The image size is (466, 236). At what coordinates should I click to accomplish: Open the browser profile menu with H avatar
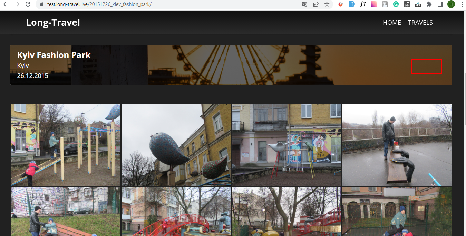tap(451, 4)
